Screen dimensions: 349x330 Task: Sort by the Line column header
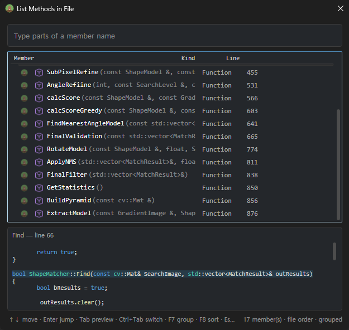[x=233, y=58]
